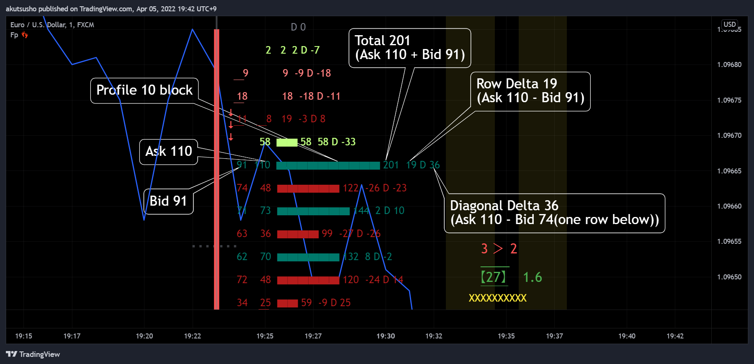Click the 1.09680 price axis label
The width and height of the screenshot is (754, 364).
click(729, 65)
